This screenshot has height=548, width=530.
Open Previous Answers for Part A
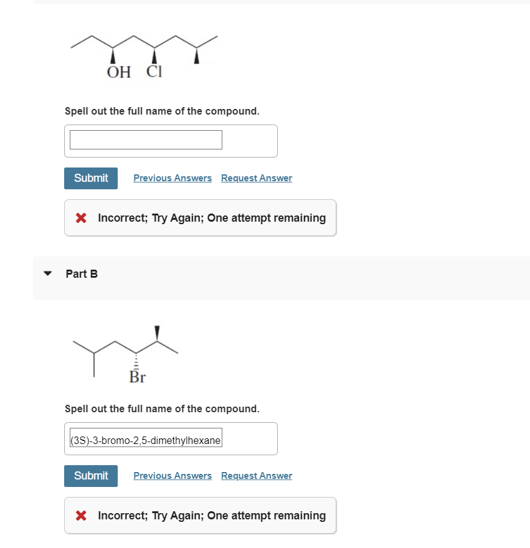pyautogui.click(x=173, y=177)
